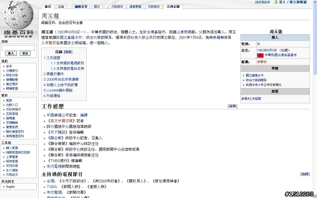Click the user icon beside 登入

pos(276,2)
